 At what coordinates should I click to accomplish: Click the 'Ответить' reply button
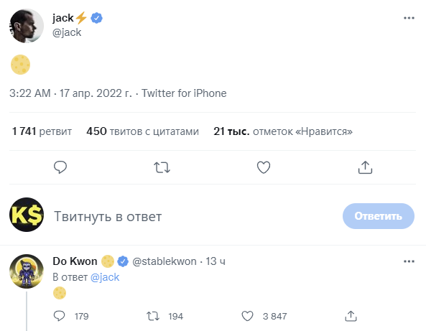click(378, 216)
